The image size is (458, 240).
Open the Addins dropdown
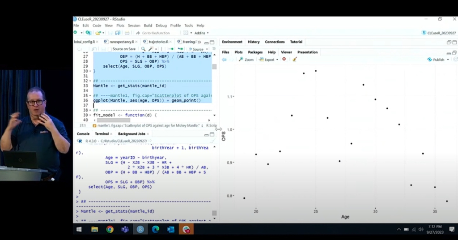tap(202, 33)
